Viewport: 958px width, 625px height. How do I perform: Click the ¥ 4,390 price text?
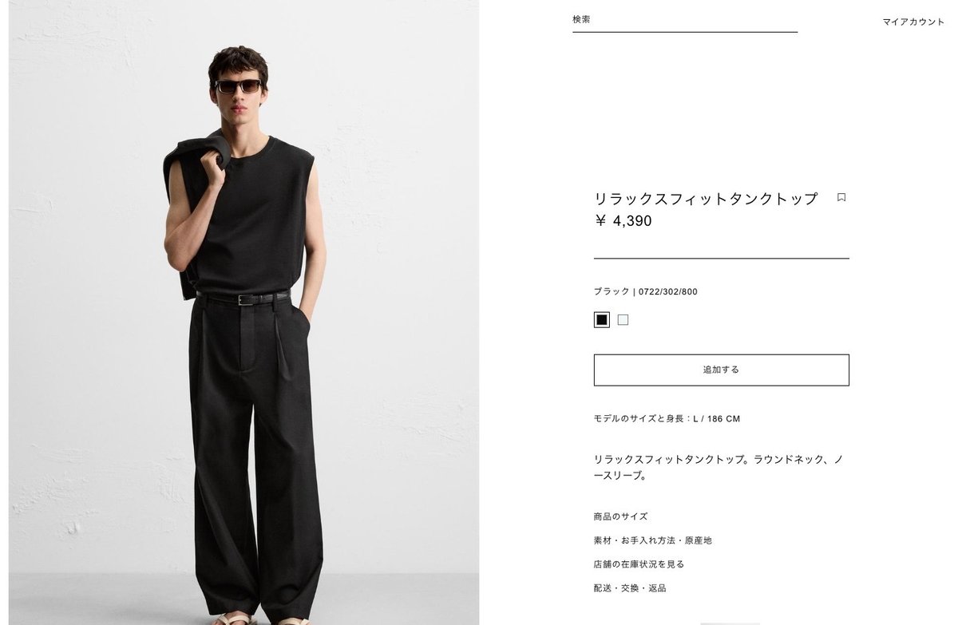(623, 221)
